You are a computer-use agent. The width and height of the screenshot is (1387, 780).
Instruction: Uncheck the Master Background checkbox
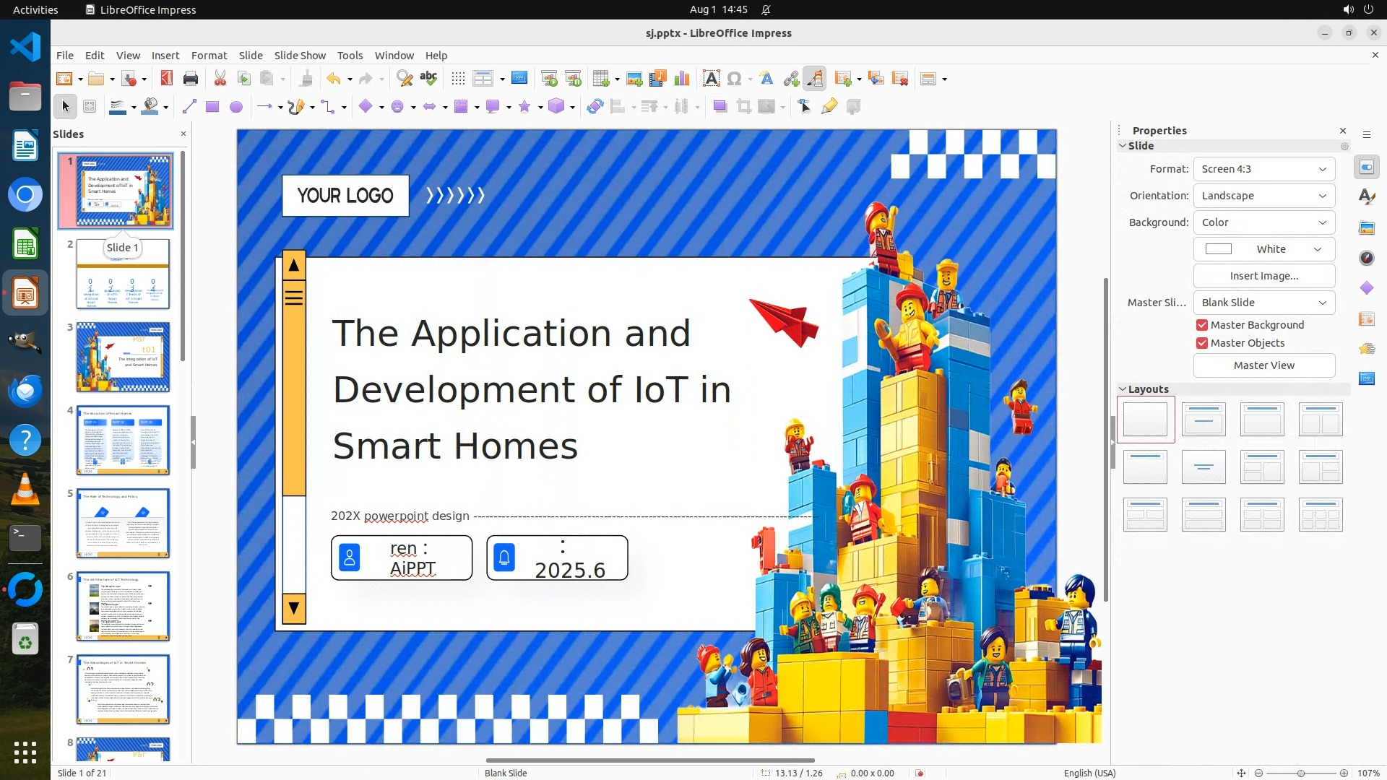point(1202,325)
